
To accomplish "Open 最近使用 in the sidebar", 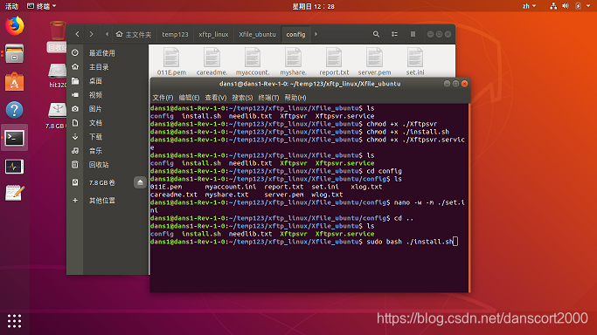I will click(108, 53).
